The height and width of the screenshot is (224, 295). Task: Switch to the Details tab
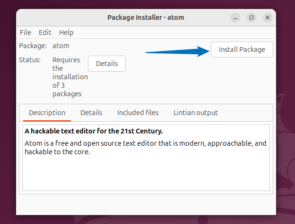pyautogui.click(x=91, y=113)
